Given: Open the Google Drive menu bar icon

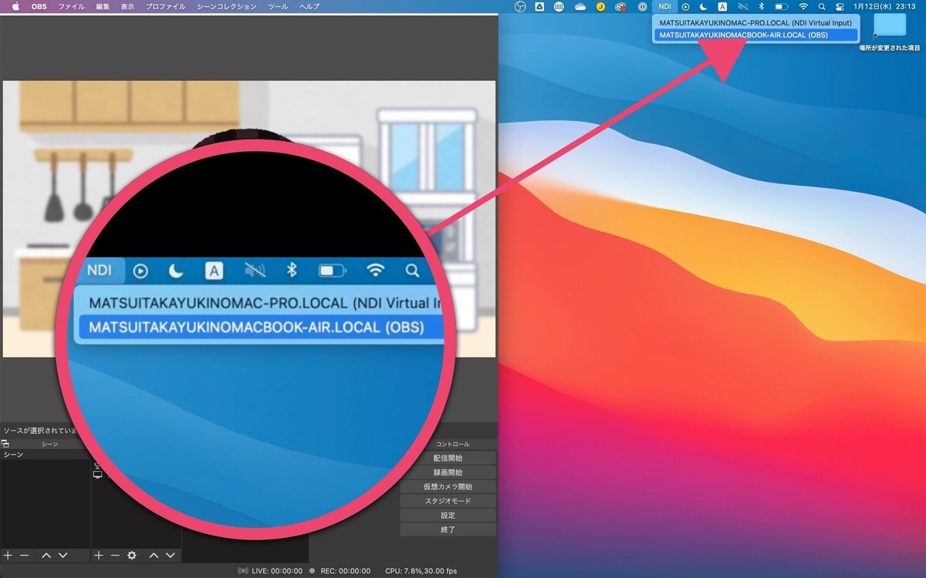Looking at the screenshot, I should (x=539, y=6).
